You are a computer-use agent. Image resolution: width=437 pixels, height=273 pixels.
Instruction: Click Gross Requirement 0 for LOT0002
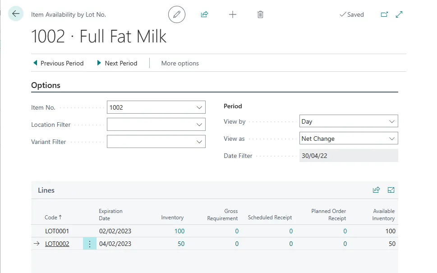coord(237,244)
